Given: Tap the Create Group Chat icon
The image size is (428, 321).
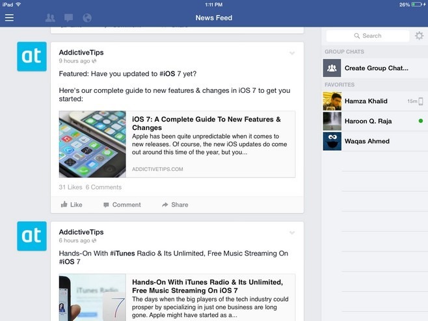Looking at the screenshot, I should pos(332,68).
